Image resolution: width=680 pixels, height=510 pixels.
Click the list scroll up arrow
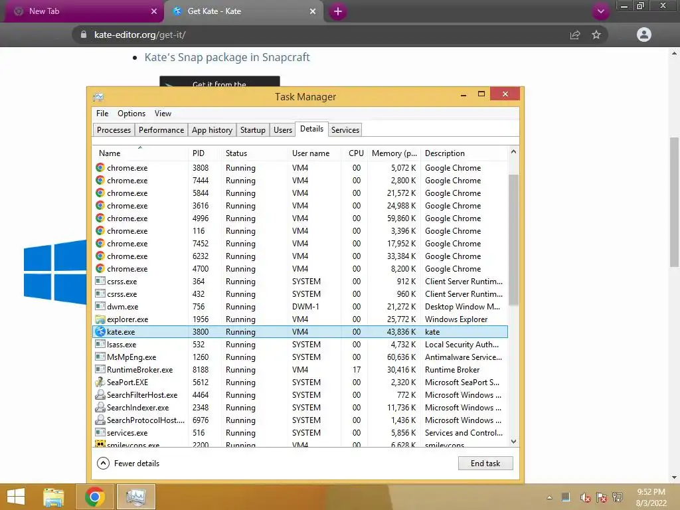513,152
